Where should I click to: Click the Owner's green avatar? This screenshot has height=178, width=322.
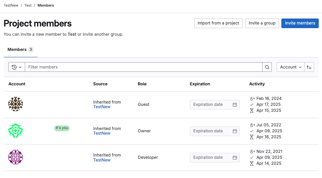tap(16, 131)
